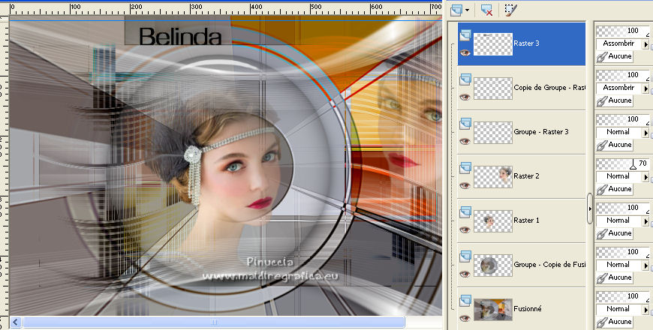Open blend mode arrow for Groupe - Copie de Fusi

coord(646,265)
